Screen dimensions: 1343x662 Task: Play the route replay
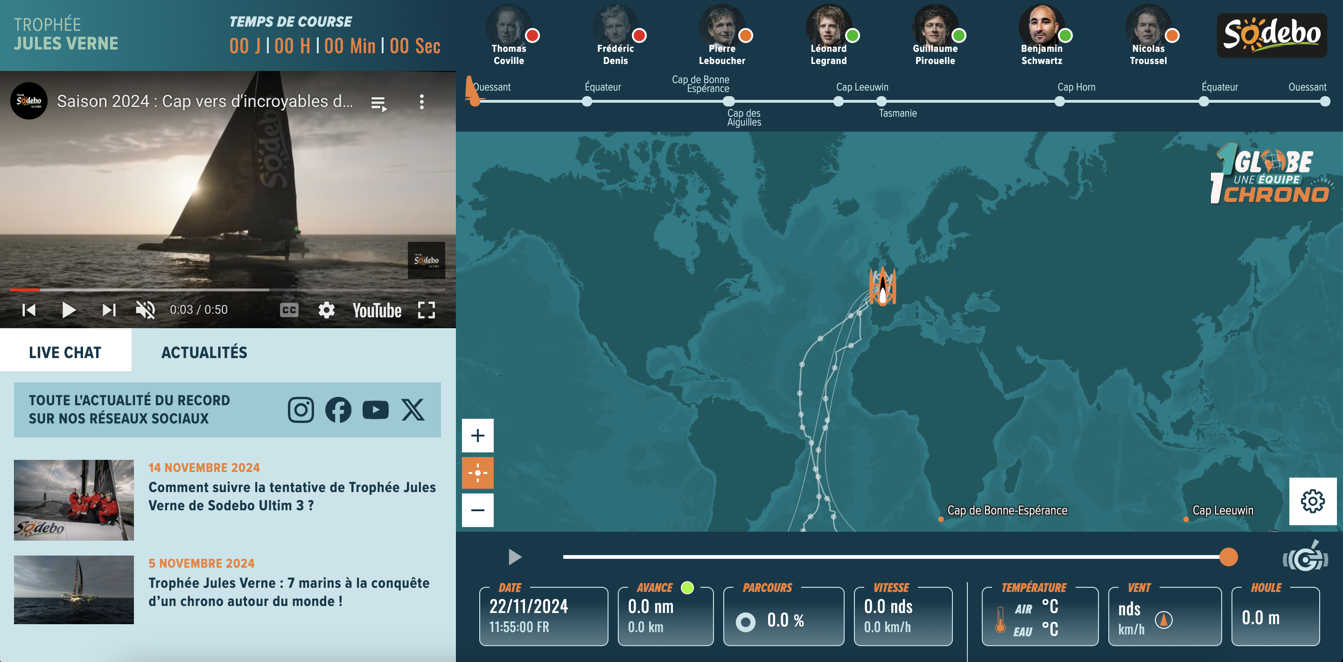[x=515, y=557]
